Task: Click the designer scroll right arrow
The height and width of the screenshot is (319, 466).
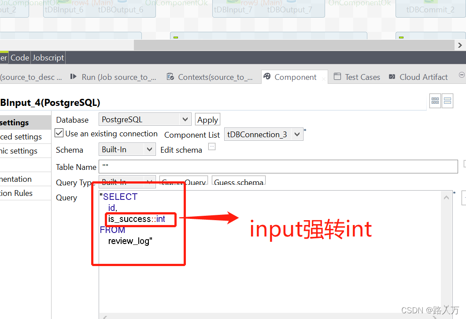Action: pos(460,45)
